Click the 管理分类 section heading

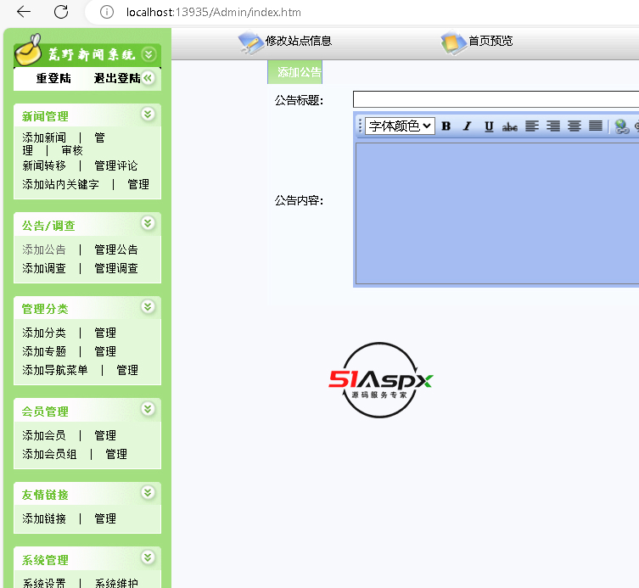pyautogui.click(x=45, y=309)
